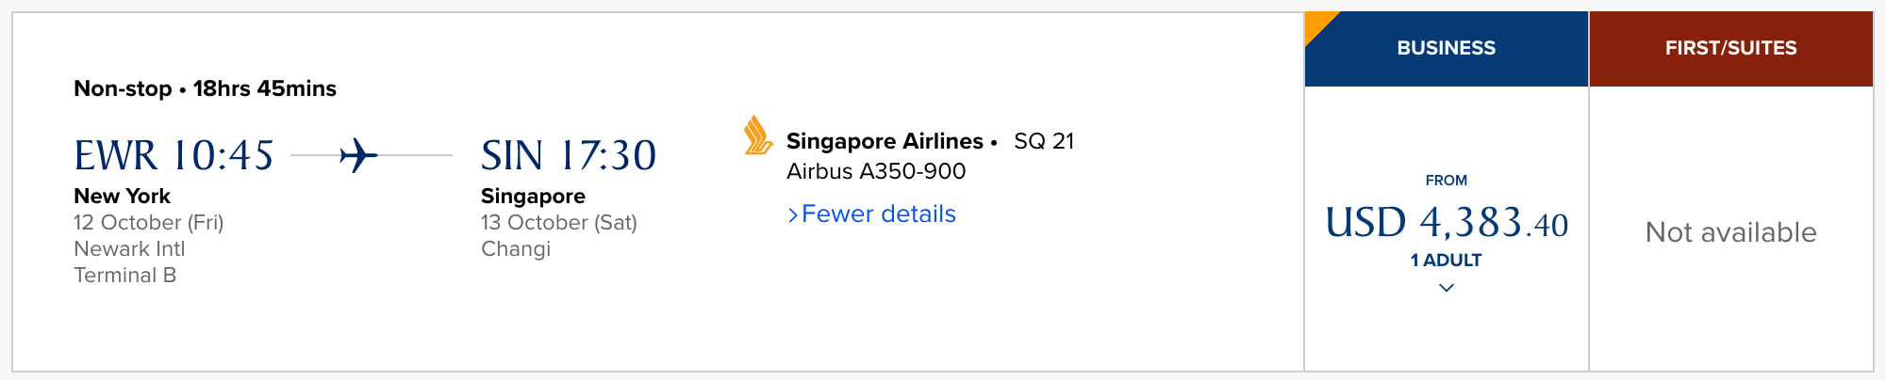Click the chevron arrow beside Fewer details
The image size is (1886, 380).
point(793,215)
